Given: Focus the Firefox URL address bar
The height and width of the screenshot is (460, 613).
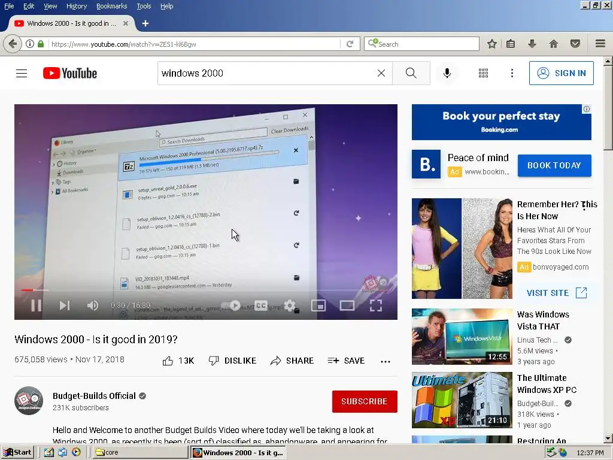Looking at the screenshot, I should (195, 44).
